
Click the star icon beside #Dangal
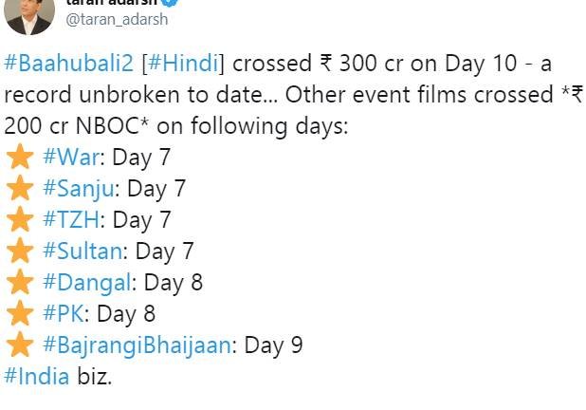(x=20, y=283)
